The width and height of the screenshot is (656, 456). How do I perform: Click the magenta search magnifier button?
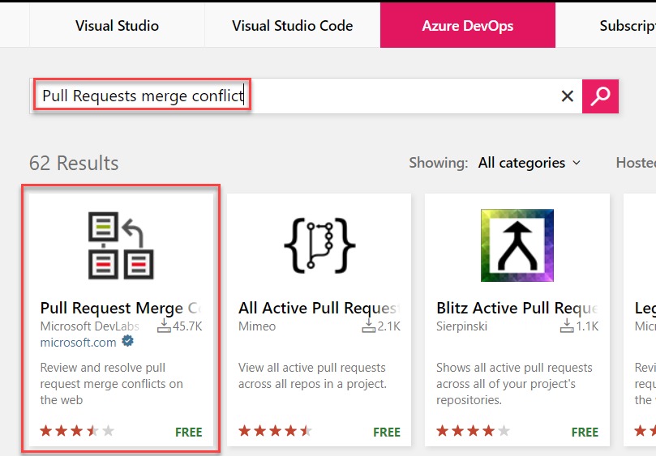coord(600,96)
